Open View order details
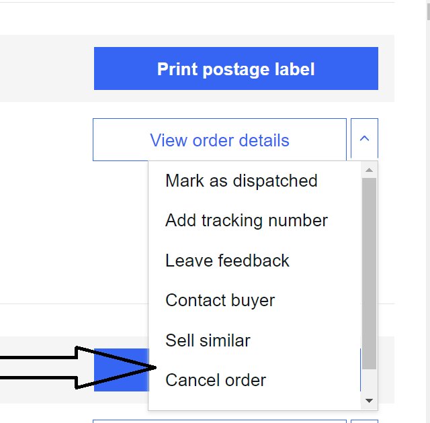Image resolution: width=430 pixels, height=423 pixels. coord(220,140)
